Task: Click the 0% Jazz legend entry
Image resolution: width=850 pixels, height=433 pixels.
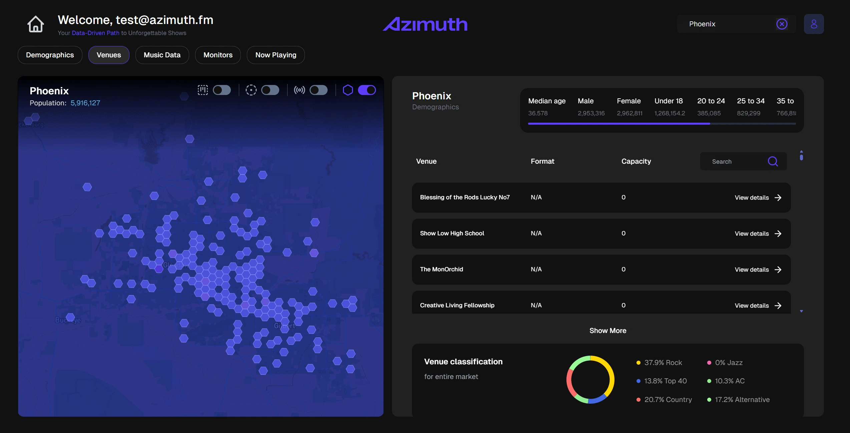Action: 725,363
